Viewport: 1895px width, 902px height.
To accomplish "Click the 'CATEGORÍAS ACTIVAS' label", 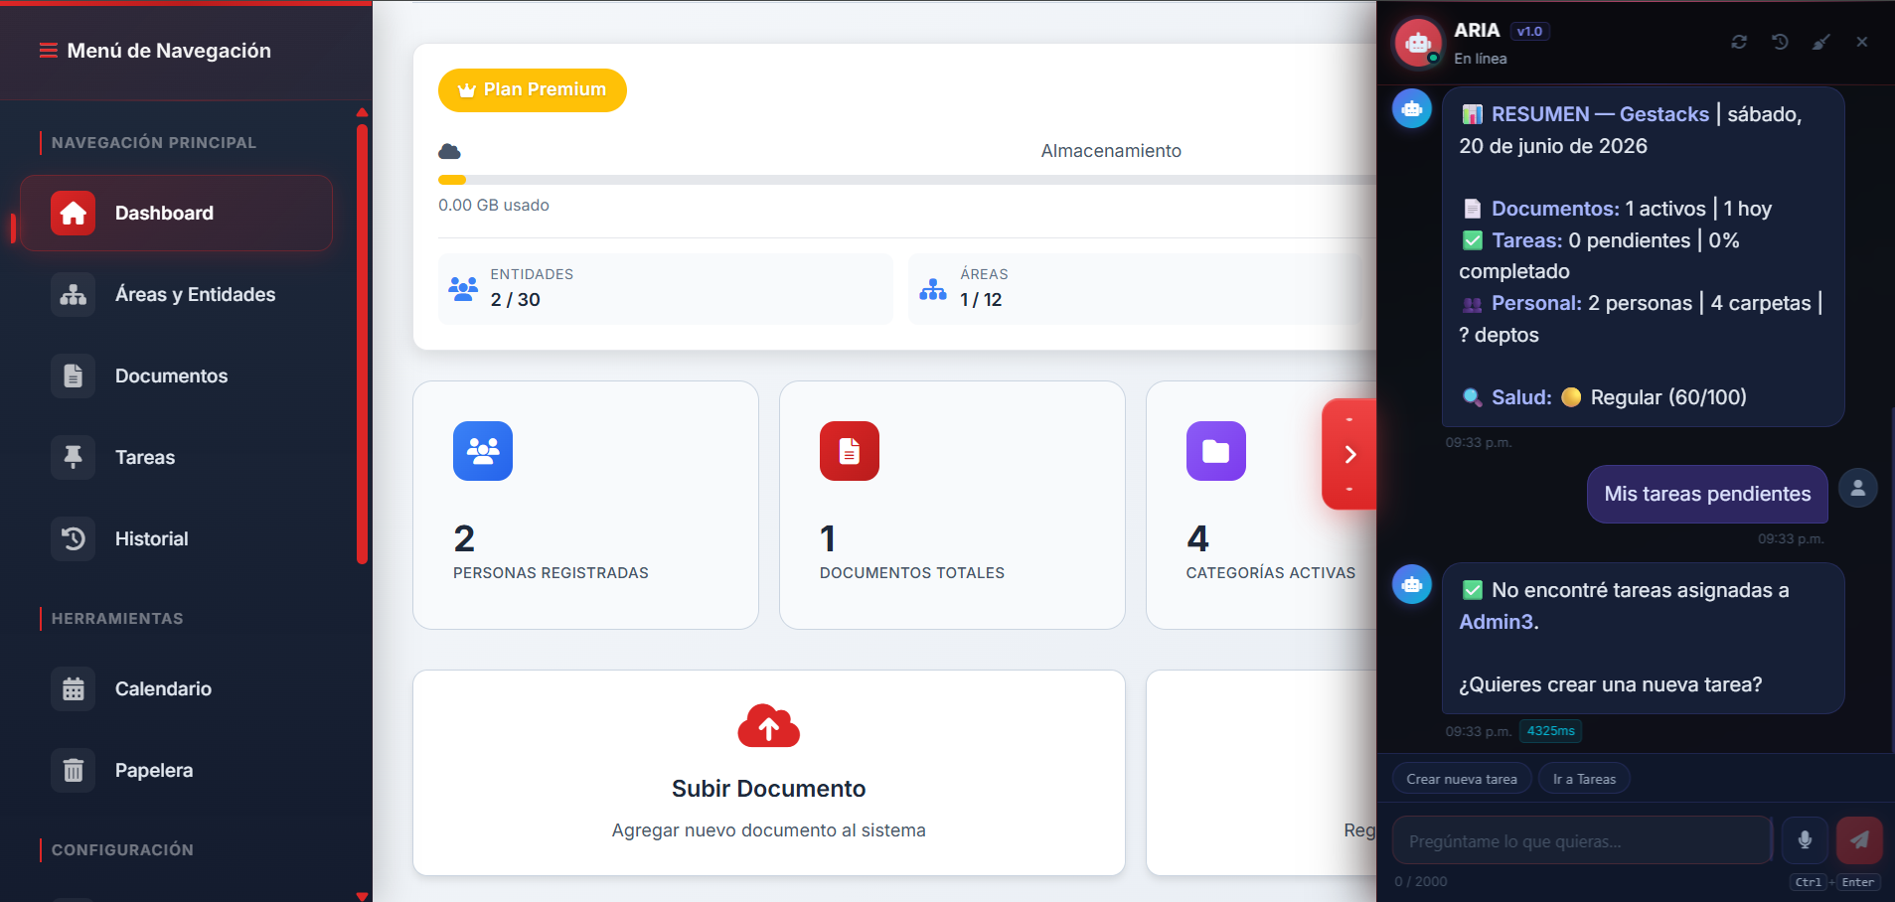I will coord(1271,573).
